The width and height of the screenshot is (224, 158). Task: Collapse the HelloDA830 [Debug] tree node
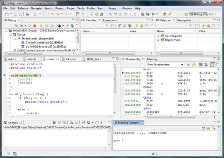(x=6, y=31)
